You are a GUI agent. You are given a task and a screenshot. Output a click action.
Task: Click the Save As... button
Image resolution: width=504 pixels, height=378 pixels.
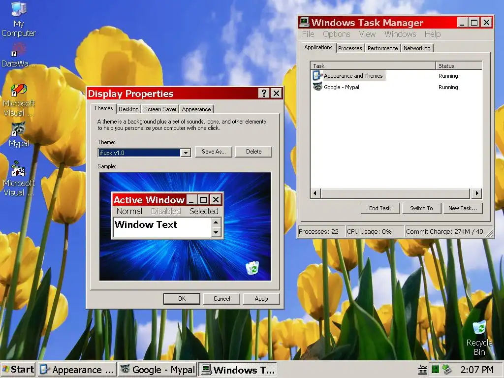coord(214,152)
